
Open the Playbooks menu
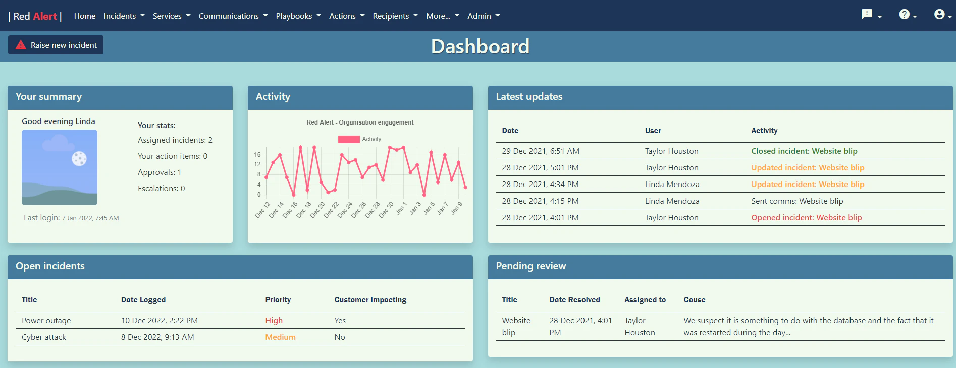click(298, 16)
